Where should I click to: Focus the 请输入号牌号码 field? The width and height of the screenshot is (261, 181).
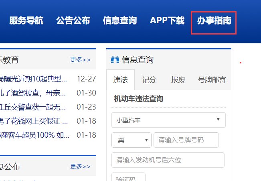186,140
